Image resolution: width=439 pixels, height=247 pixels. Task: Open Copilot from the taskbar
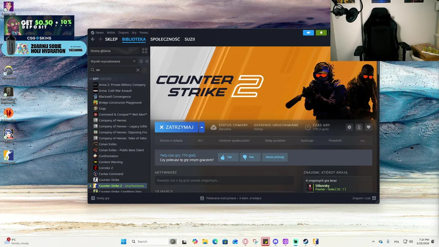point(195,242)
